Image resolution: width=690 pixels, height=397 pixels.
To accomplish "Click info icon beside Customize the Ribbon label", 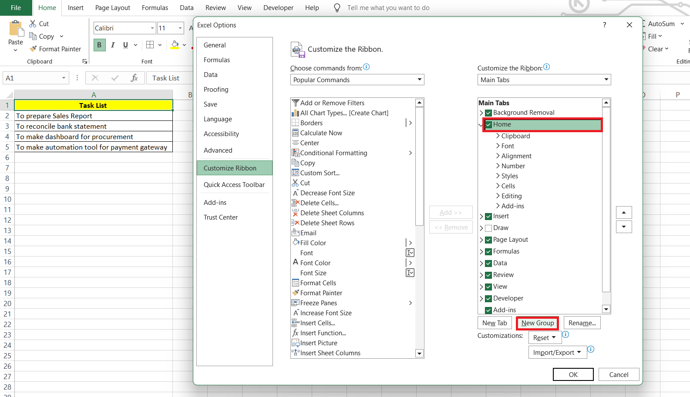I will pyautogui.click(x=547, y=67).
